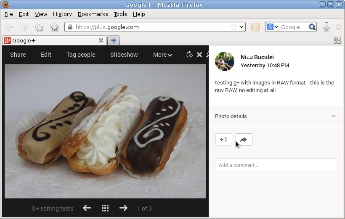Screen dimensions: 345x219
Task: Open a new tab with plus button
Action: tap(114, 40)
